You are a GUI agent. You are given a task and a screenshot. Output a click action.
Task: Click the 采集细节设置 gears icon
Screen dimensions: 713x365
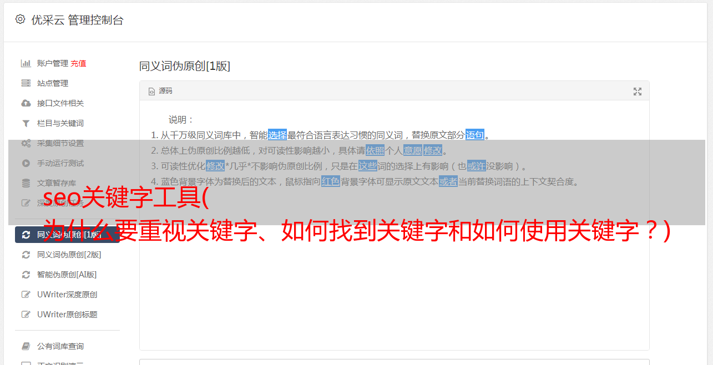click(x=26, y=143)
